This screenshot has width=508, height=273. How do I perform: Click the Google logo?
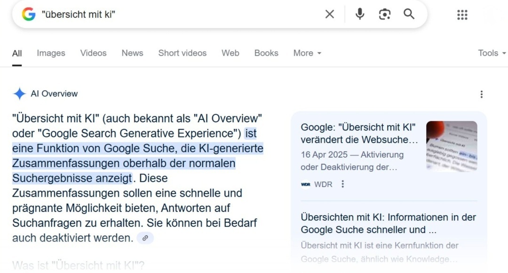[29, 14]
